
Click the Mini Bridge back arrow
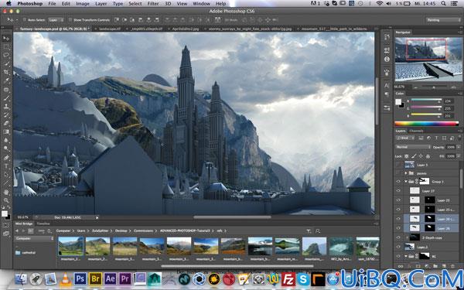pyautogui.click(x=17, y=230)
